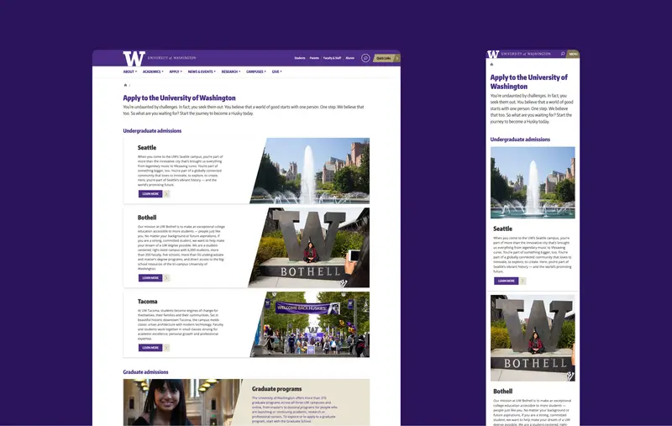Click arrow beside Tacoma Learn More on desktop
The width and height of the screenshot is (672, 426).
(166, 348)
